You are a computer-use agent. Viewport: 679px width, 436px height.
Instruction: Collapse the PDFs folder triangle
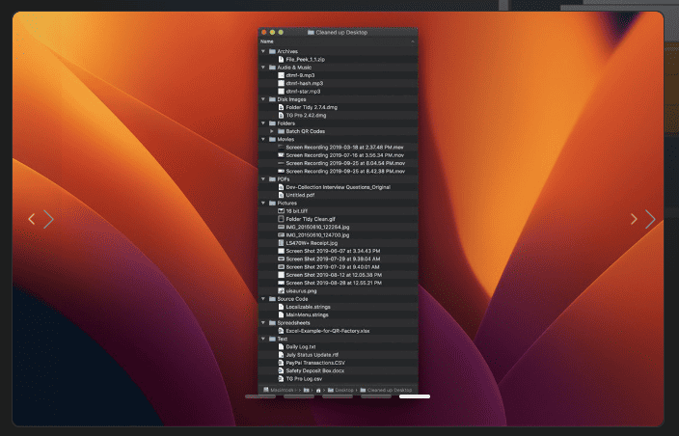pyautogui.click(x=263, y=178)
